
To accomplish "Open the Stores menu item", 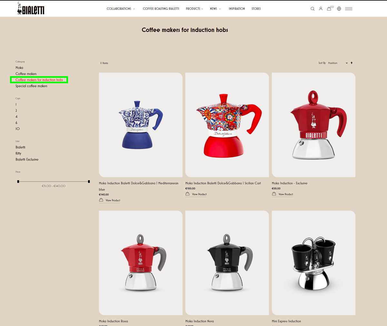I will [256, 9].
